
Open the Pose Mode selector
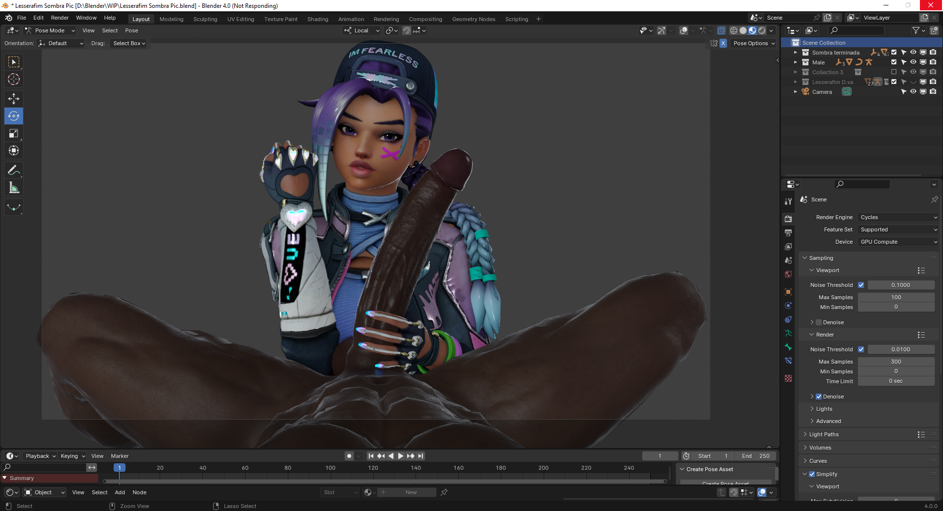point(50,30)
